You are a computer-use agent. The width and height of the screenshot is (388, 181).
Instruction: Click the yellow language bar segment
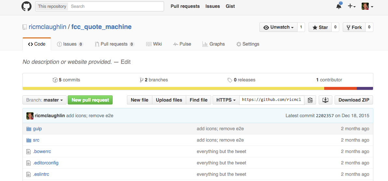pos(173,89)
